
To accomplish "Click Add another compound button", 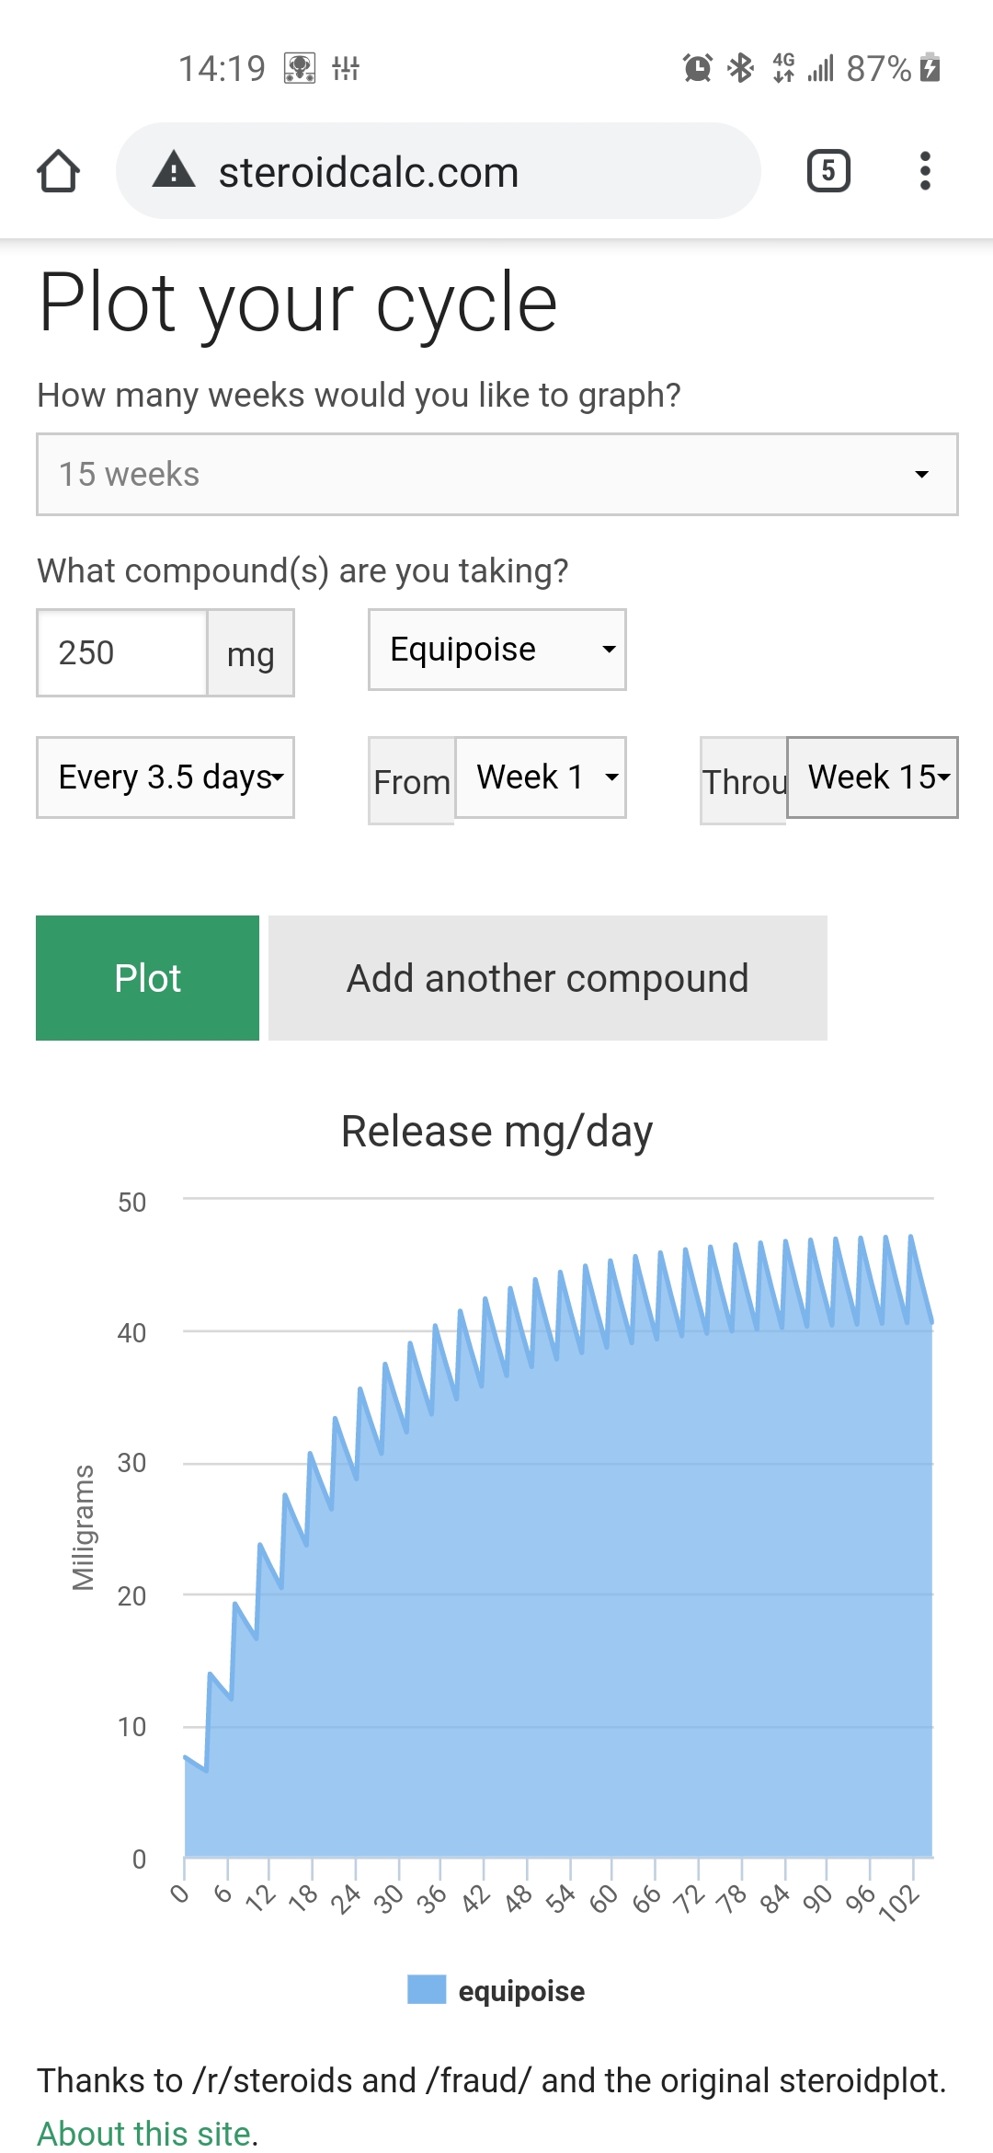I will click(548, 978).
